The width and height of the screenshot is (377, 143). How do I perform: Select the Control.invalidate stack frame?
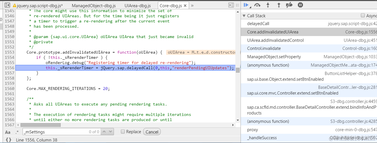pyautogui.click(x=309, y=48)
